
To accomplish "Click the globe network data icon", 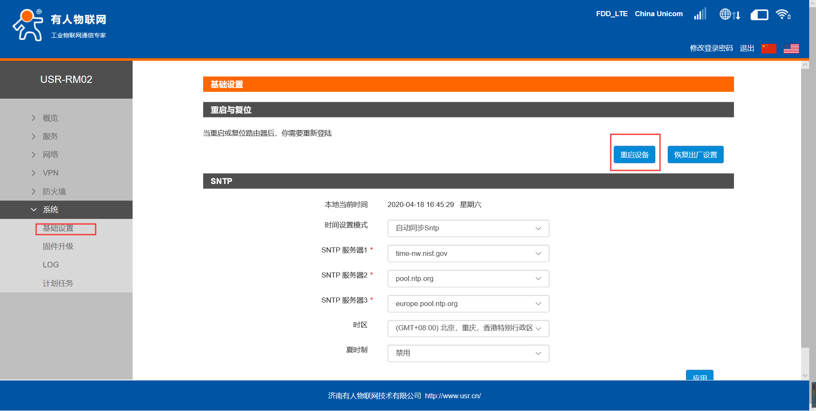I will [730, 14].
